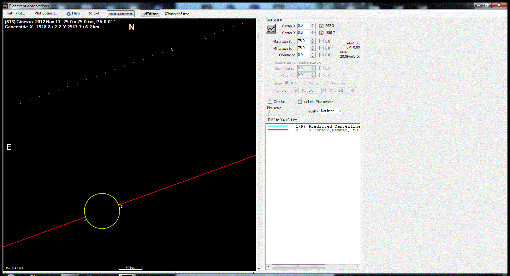510x276 pixels.
Task: Select the Both radio button
Action: (287, 83)
